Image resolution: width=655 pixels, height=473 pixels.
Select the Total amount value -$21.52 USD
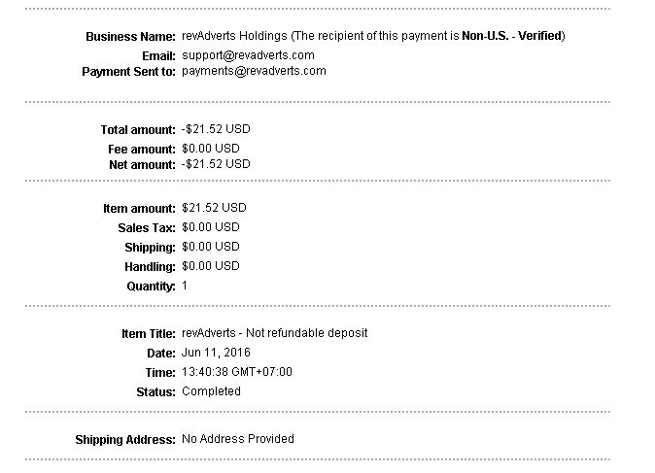pos(216,129)
